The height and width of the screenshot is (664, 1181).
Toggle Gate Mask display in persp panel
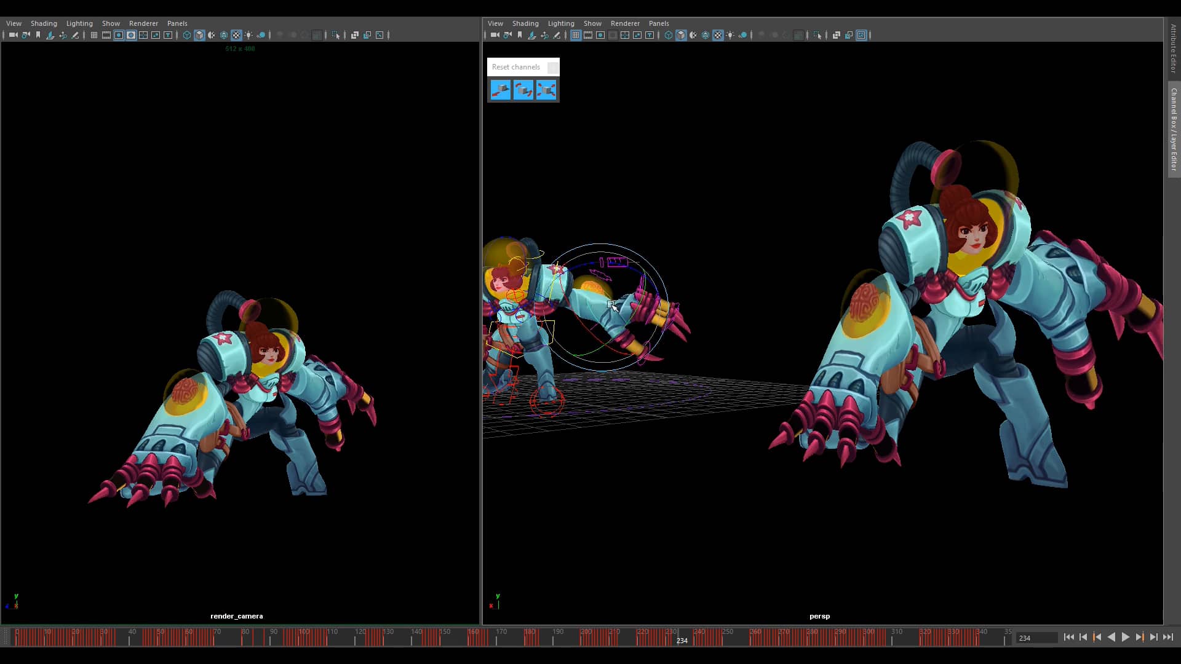pyautogui.click(x=613, y=35)
